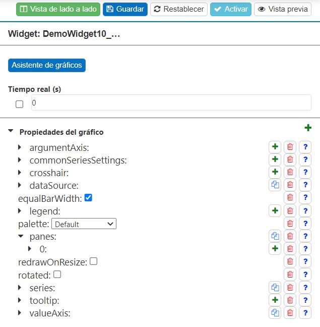Click the copy icon for dataSource
This screenshot has width=320, height=327.
point(275,185)
